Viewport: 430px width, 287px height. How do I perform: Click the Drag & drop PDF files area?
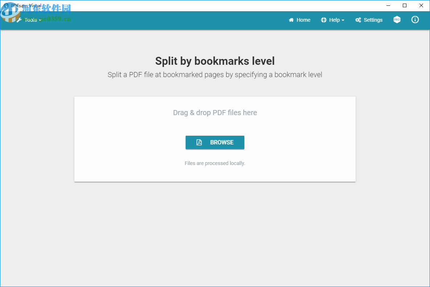point(215,139)
